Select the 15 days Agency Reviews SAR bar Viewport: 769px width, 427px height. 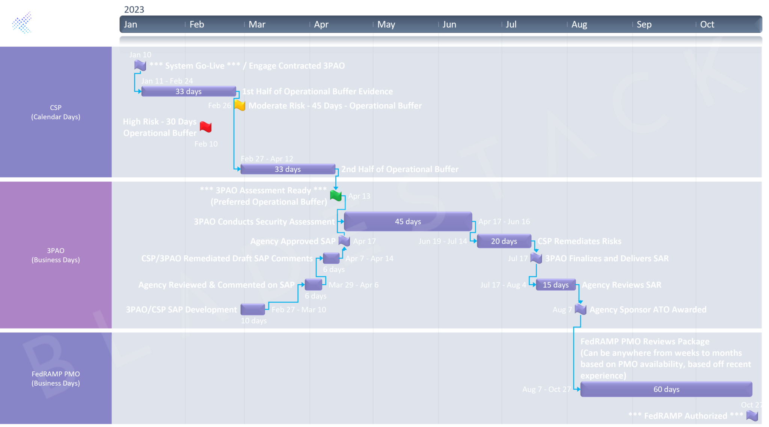(x=556, y=285)
